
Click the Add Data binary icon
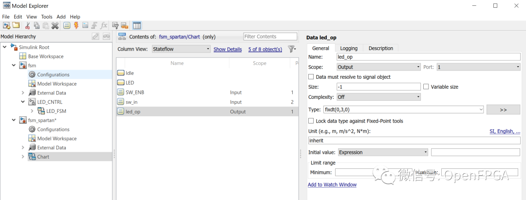(x=67, y=25)
